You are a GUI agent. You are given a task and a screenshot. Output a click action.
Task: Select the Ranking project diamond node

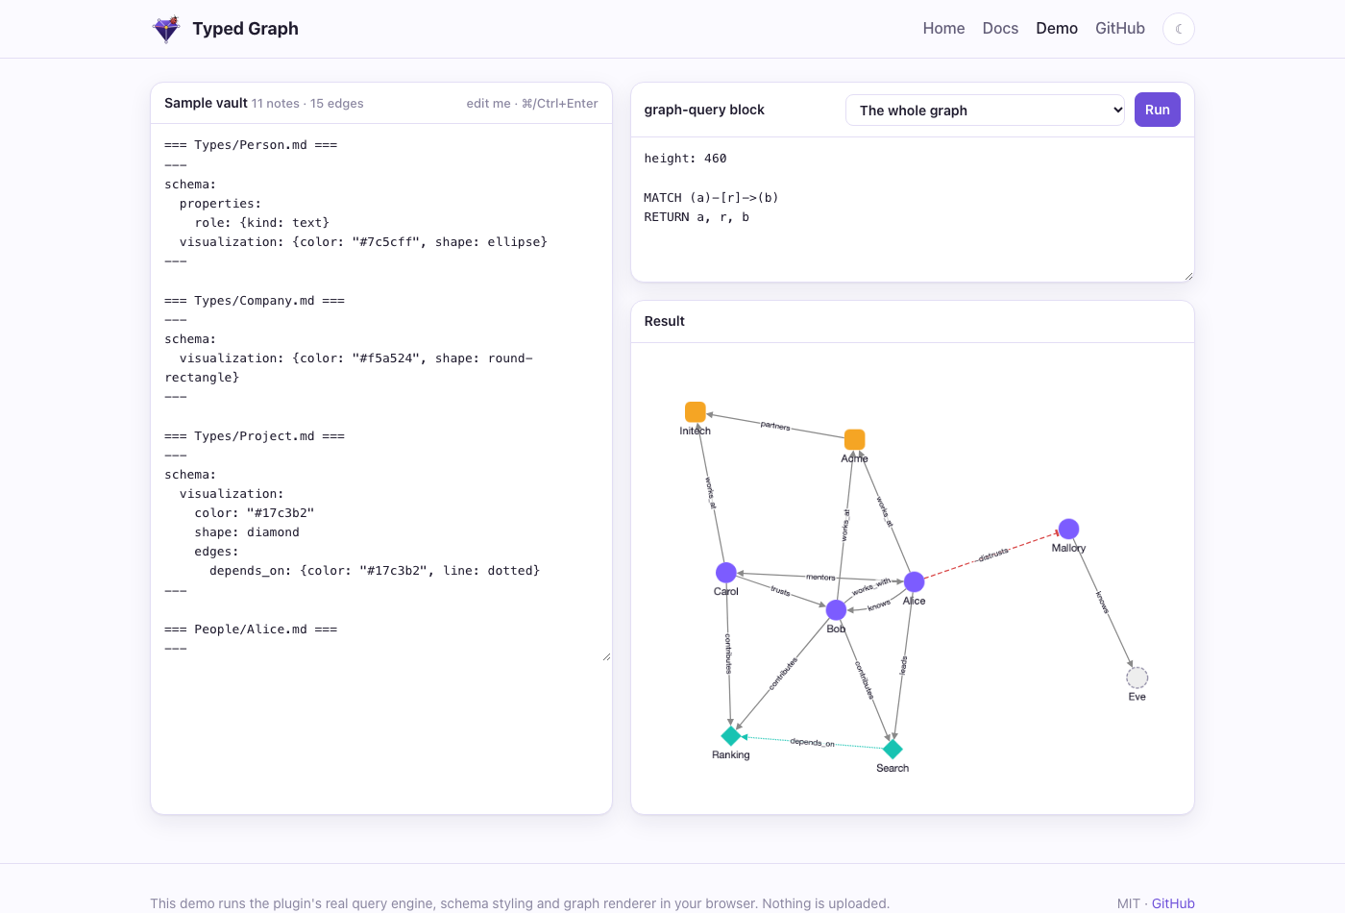tap(731, 736)
